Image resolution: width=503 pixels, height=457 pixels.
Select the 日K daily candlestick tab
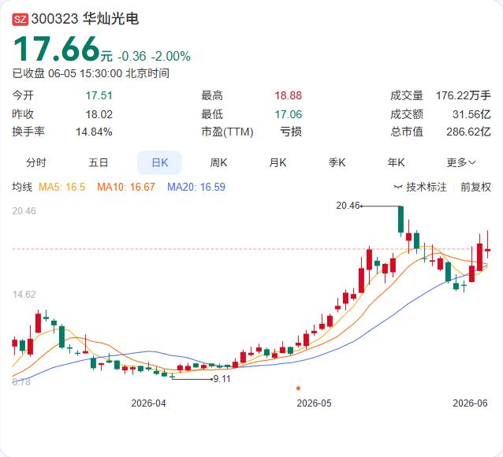tap(159, 162)
